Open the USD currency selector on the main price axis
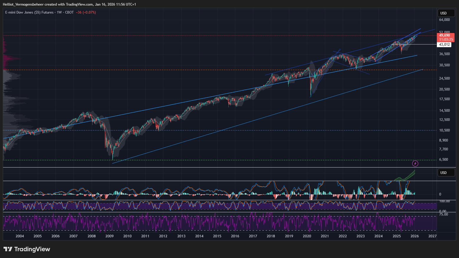459x258 pixels. [446, 13]
